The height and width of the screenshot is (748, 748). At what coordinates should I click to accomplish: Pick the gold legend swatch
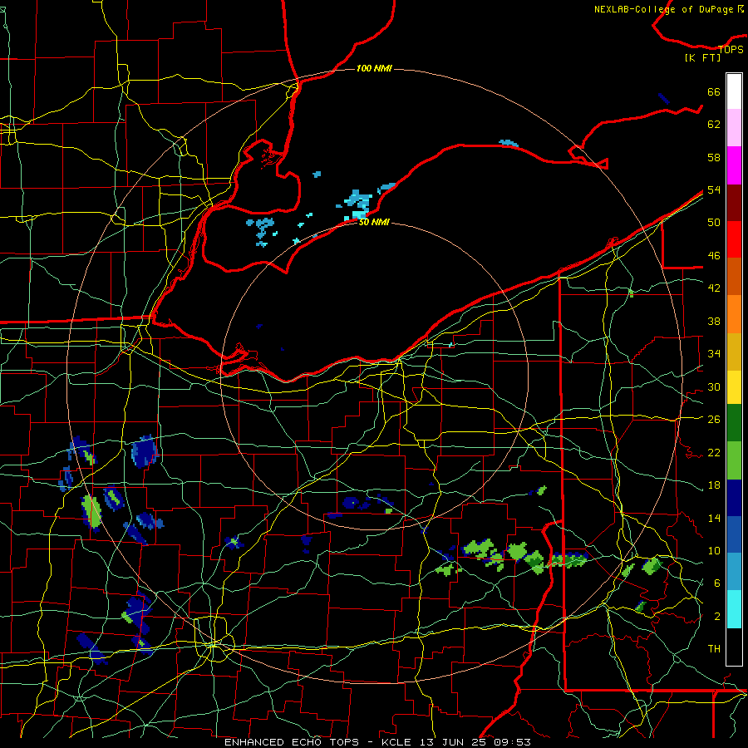point(734,352)
